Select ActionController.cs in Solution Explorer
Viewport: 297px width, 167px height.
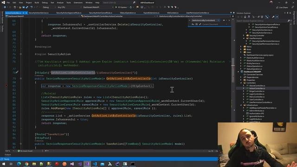257,89
